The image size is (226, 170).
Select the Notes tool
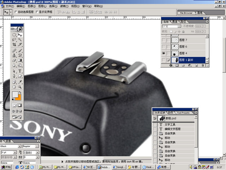tap(14, 82)
